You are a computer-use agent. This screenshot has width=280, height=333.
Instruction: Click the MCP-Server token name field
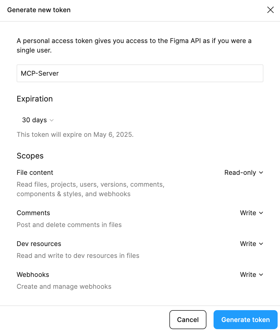(x=140, y=73)
